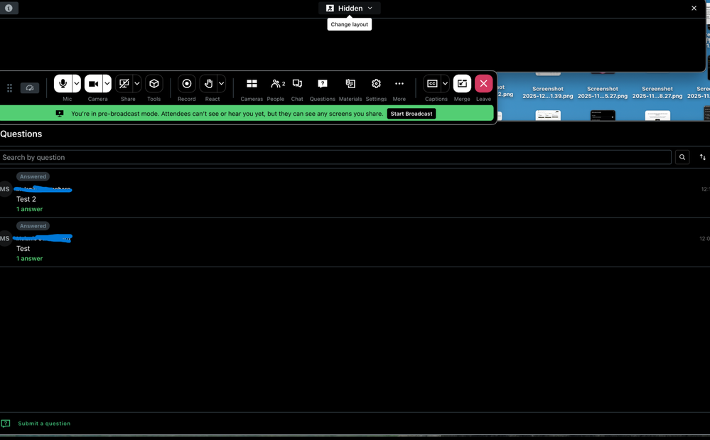Click the Search by question field
This screenshot has width=710, height=440.
click(334, 157)
